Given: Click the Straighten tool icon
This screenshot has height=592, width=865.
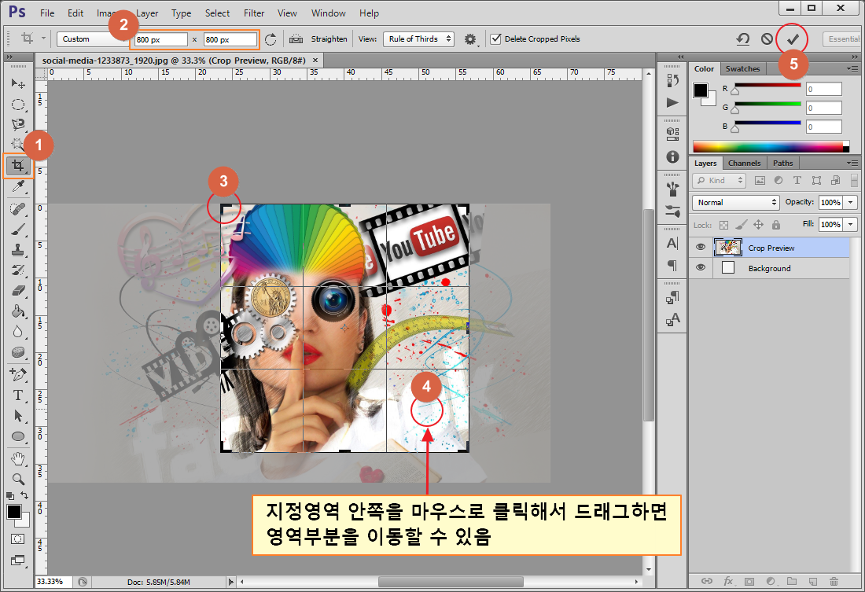Looking at the screenshot, I should pyautogui.click(x=296, y=39).
